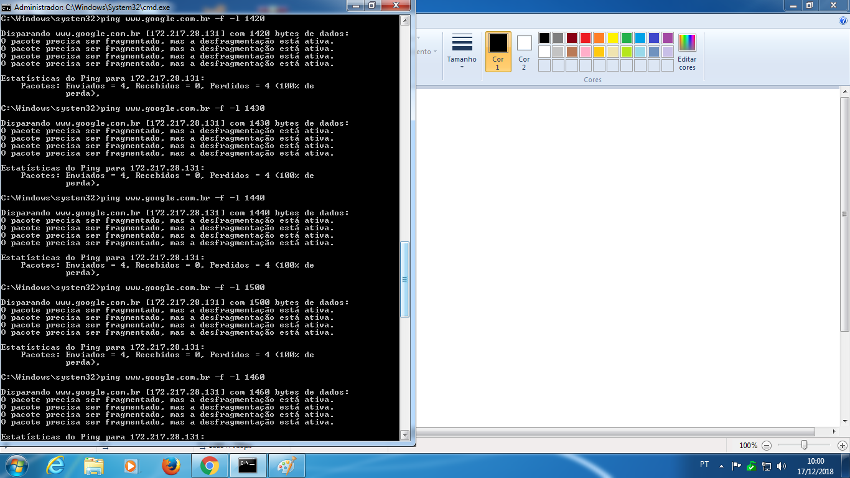Click Paint zoom in plus button

tap(843, 446)
